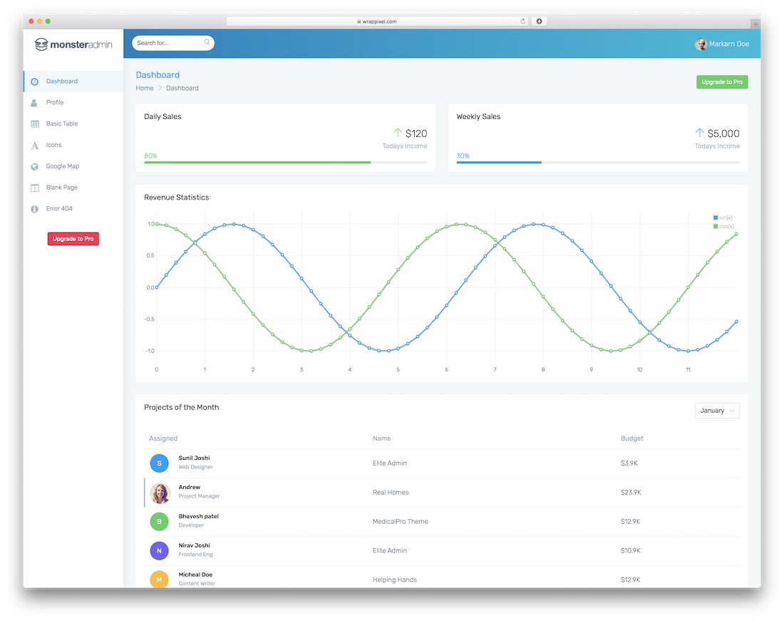Click the Budget column header
Screen dimensions: 784x621
[632, 438]
